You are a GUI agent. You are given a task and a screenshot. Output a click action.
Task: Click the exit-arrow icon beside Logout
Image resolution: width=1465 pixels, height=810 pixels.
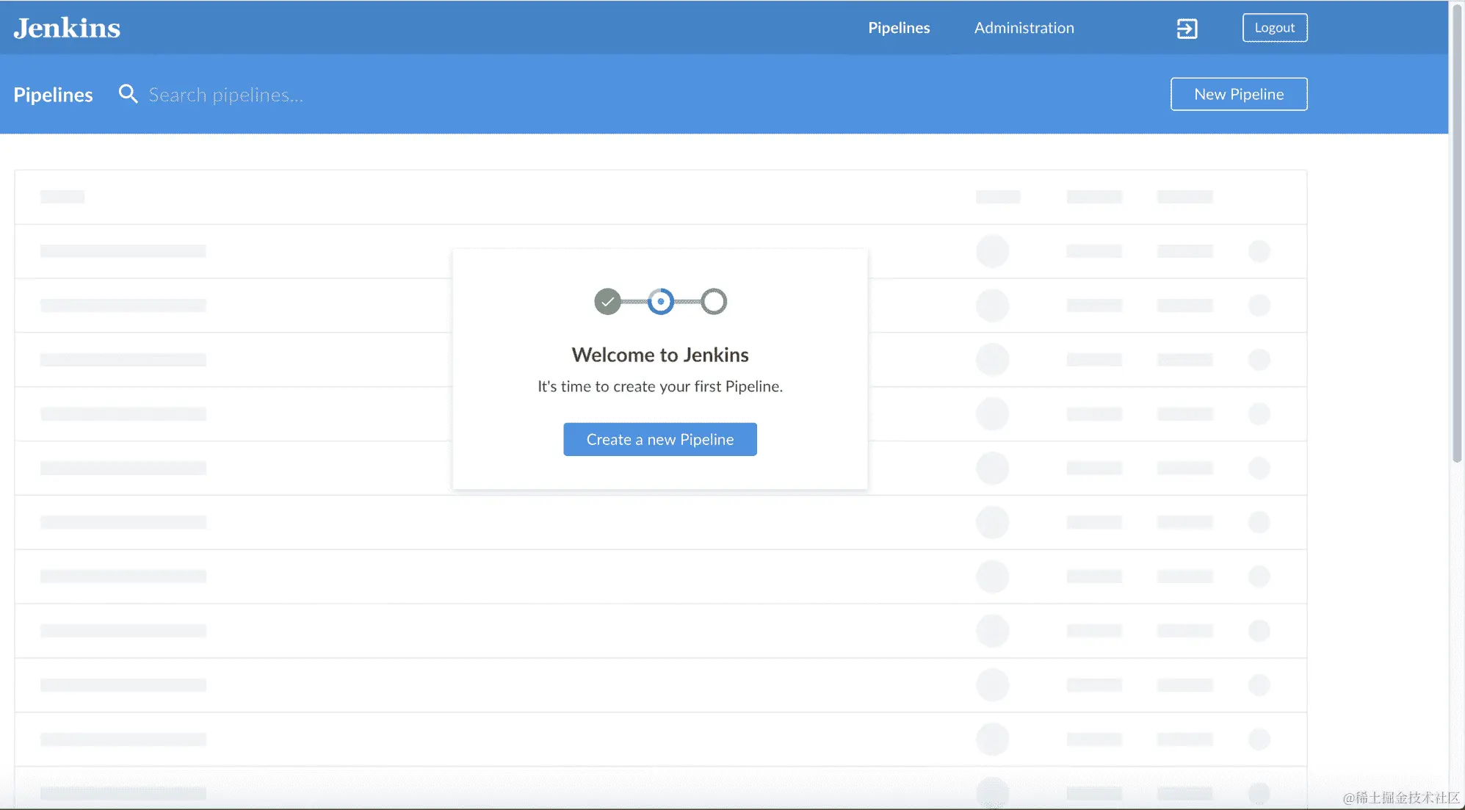pos(1187,29)
